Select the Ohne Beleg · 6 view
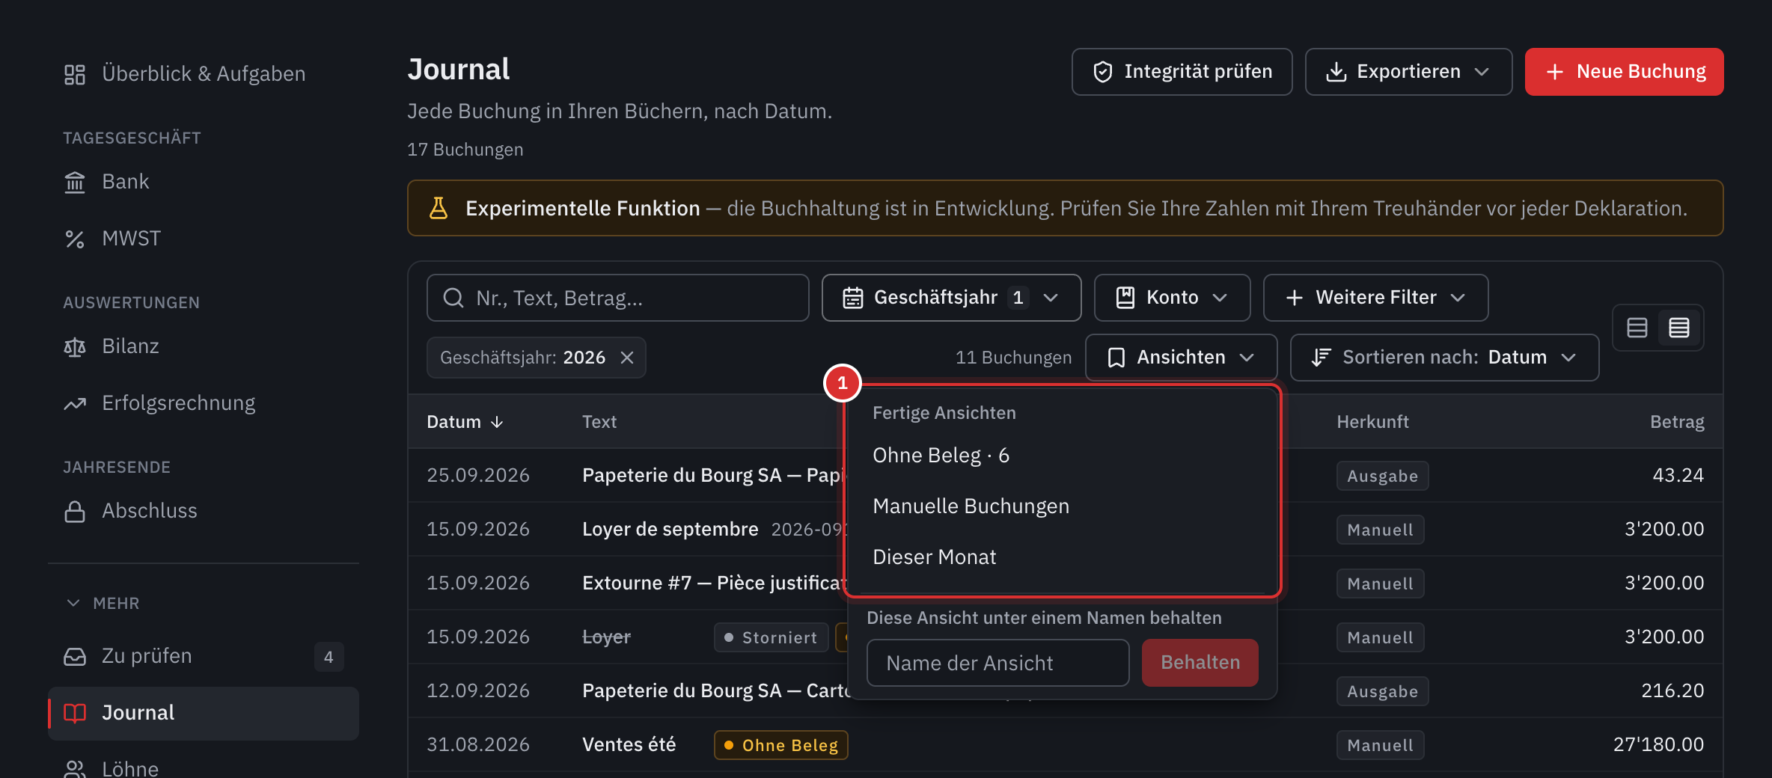Viewport: 1772px width, 778px height. 1063,456
